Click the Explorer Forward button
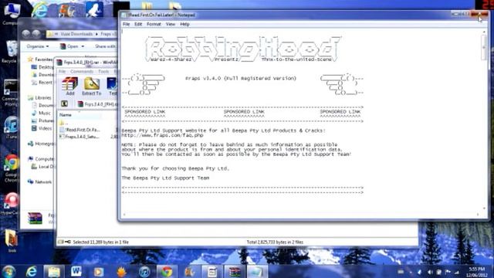 [36, 34]
